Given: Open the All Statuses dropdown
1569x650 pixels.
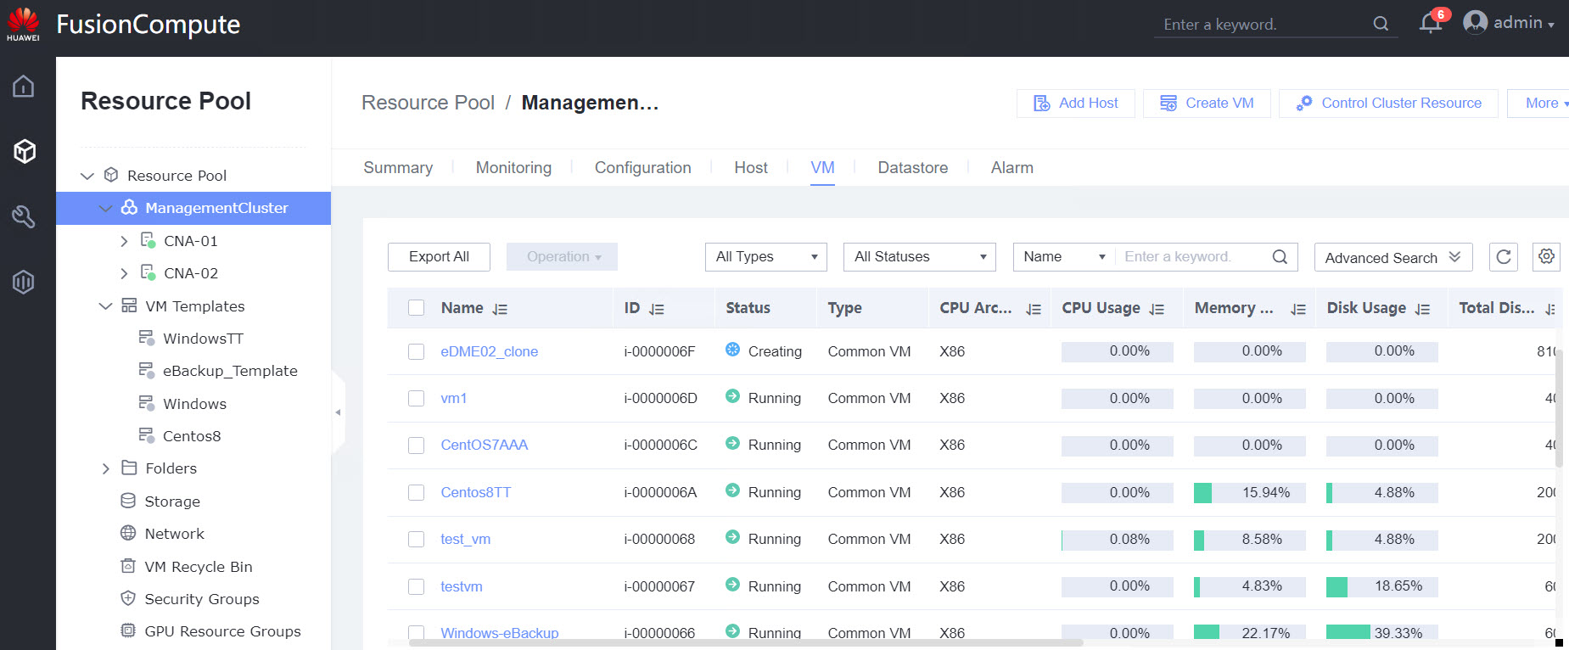Looking at the screenshot, I should coord(920,257).
